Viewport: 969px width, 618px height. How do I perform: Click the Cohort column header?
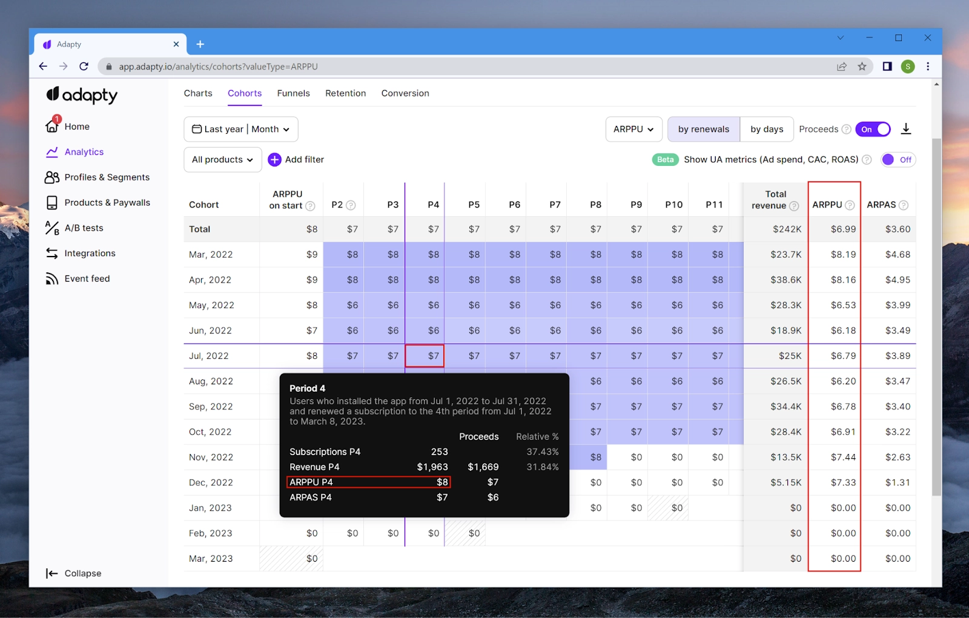pyautogui.click(x=203, y=205)
